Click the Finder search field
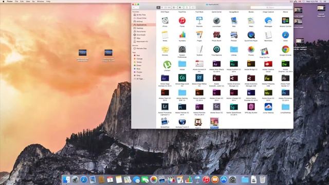Screen dimensions: 329x185 click(271, 7)
